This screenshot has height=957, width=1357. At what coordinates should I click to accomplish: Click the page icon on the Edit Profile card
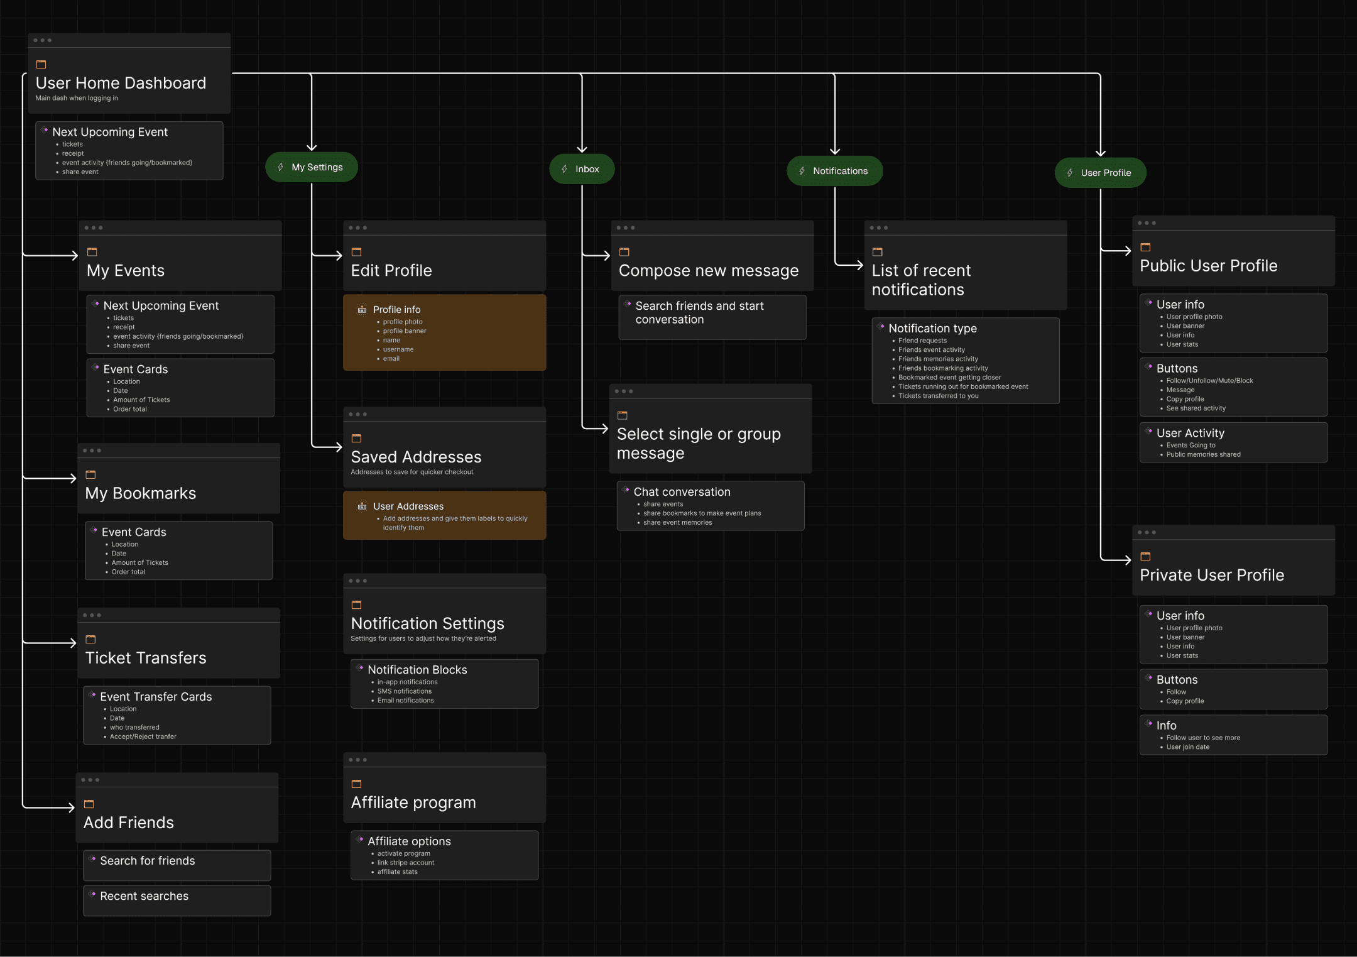(x=357, y=251)
